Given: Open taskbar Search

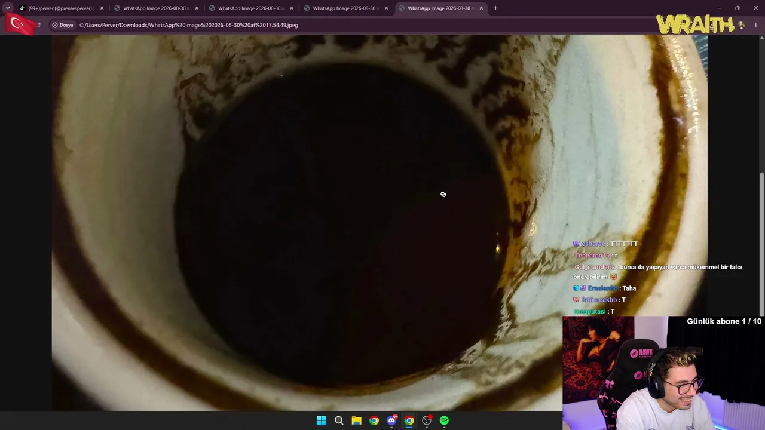Looking at the screenshot, I should click(x=339, y=420).
